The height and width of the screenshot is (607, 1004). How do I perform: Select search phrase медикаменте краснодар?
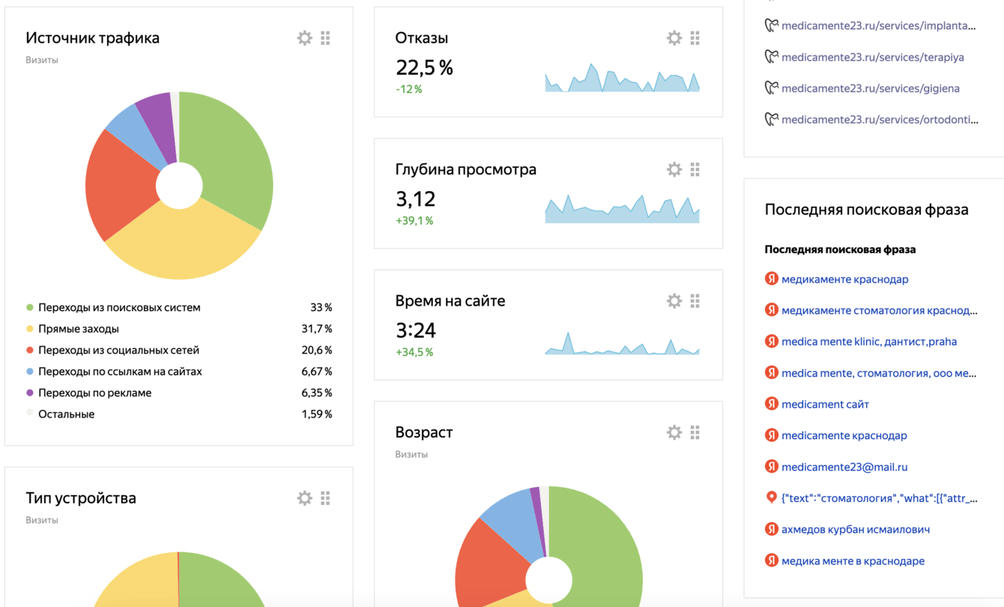[844, 279]
